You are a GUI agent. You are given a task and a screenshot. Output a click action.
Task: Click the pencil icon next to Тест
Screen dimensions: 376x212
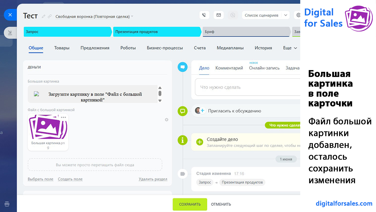click(x=44, y=16)
